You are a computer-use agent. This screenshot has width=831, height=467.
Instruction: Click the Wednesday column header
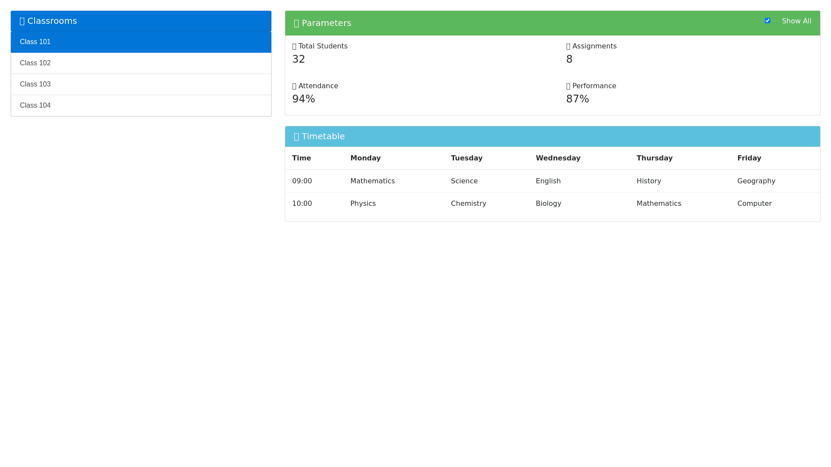coord(558,158)
